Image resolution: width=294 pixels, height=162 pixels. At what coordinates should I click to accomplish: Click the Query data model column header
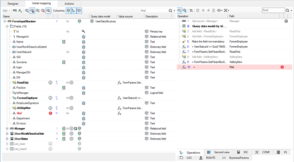(x=103, y=16)
